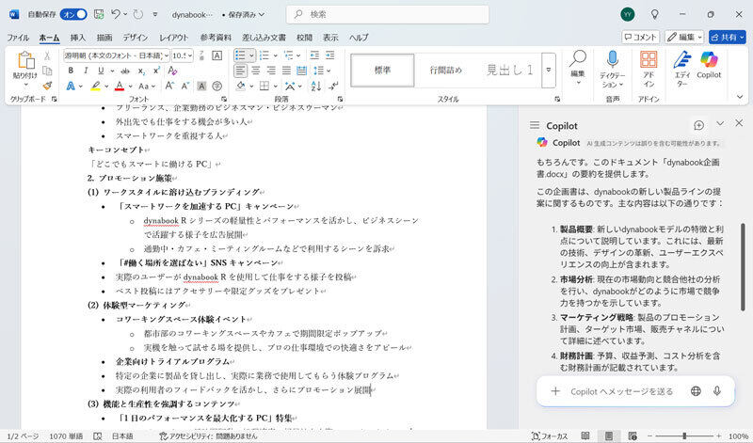Click the Sort A-Z icon

[x=316, y=87]
